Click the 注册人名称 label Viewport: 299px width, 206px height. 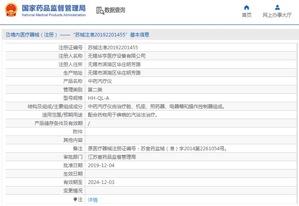point(70,56)
